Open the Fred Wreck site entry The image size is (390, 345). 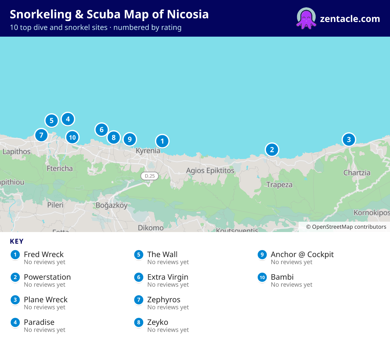pos(44,254)
